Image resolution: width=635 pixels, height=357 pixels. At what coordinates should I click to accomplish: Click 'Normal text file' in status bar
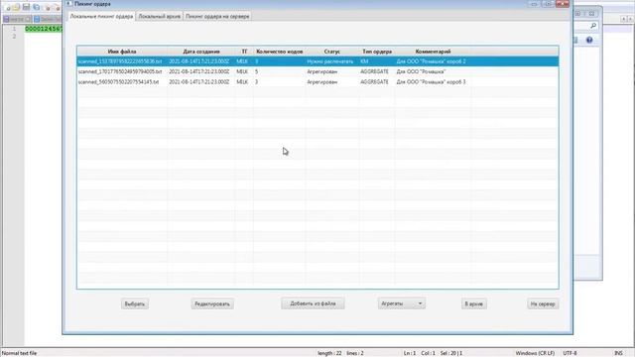tap(19, 353)
